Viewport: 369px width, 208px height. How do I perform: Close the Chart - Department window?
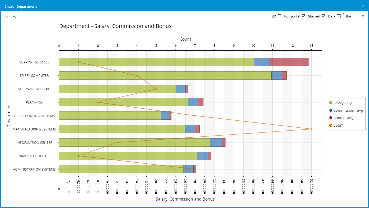(363, 6)
